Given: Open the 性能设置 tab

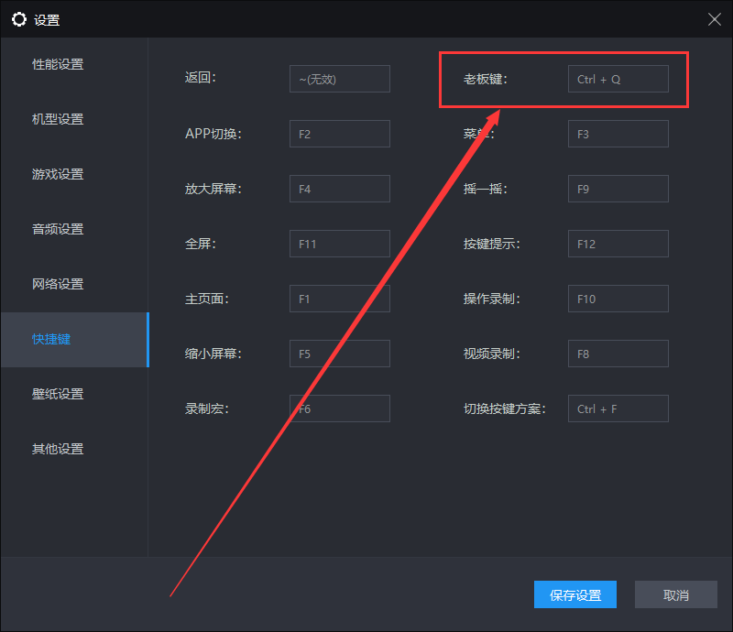Looking at the screenshot, I should [x=58, y=64].
